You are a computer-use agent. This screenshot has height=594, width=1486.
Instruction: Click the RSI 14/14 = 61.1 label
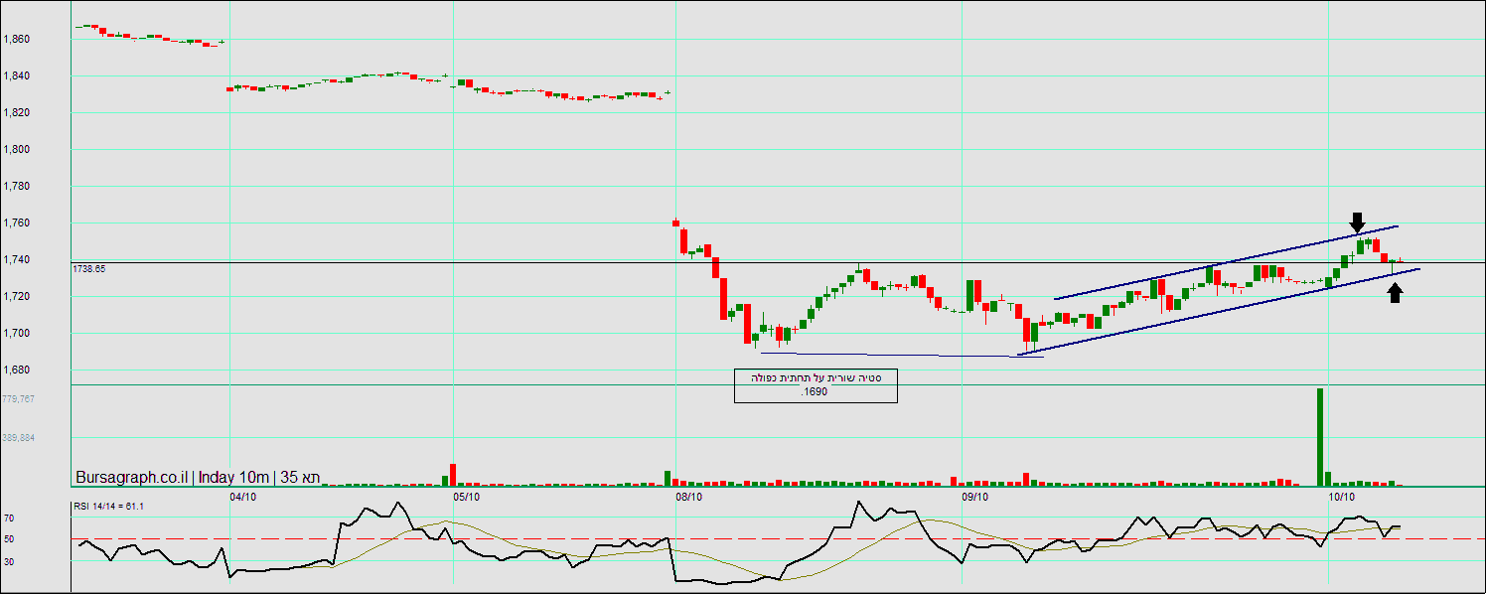tap(108, 507)
